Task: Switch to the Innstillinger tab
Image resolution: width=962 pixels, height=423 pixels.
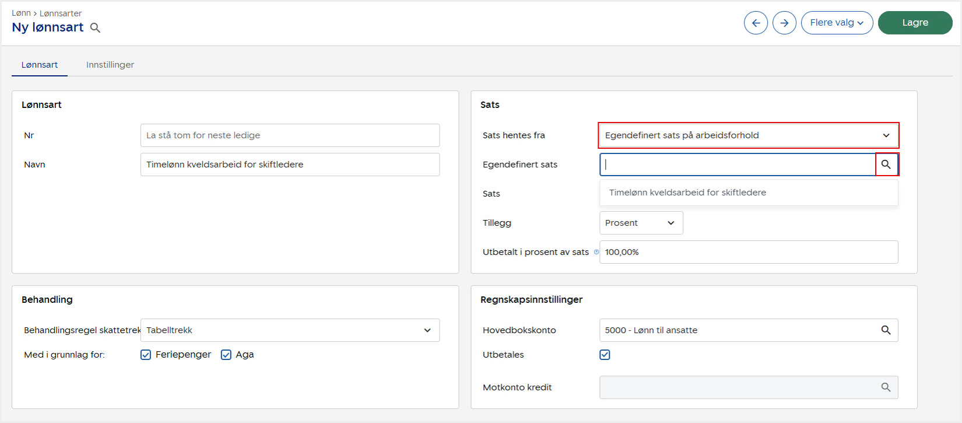Action: 110,65
